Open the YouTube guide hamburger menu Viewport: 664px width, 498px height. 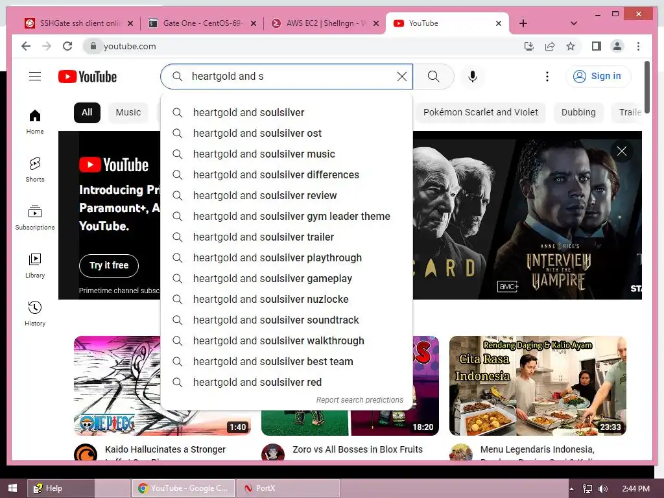(35, 77)
